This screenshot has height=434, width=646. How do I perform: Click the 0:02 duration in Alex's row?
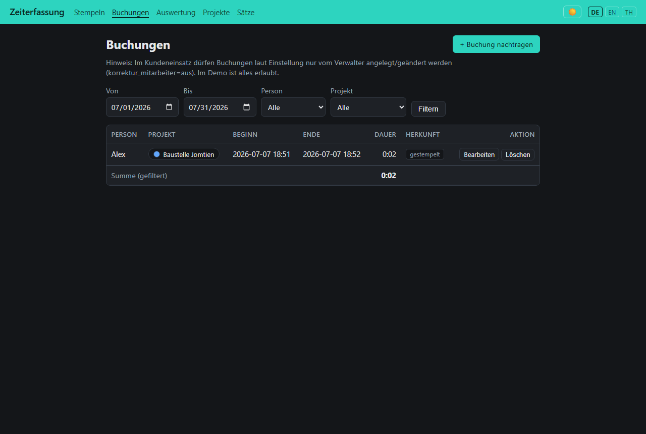click(x=389, y=154)
